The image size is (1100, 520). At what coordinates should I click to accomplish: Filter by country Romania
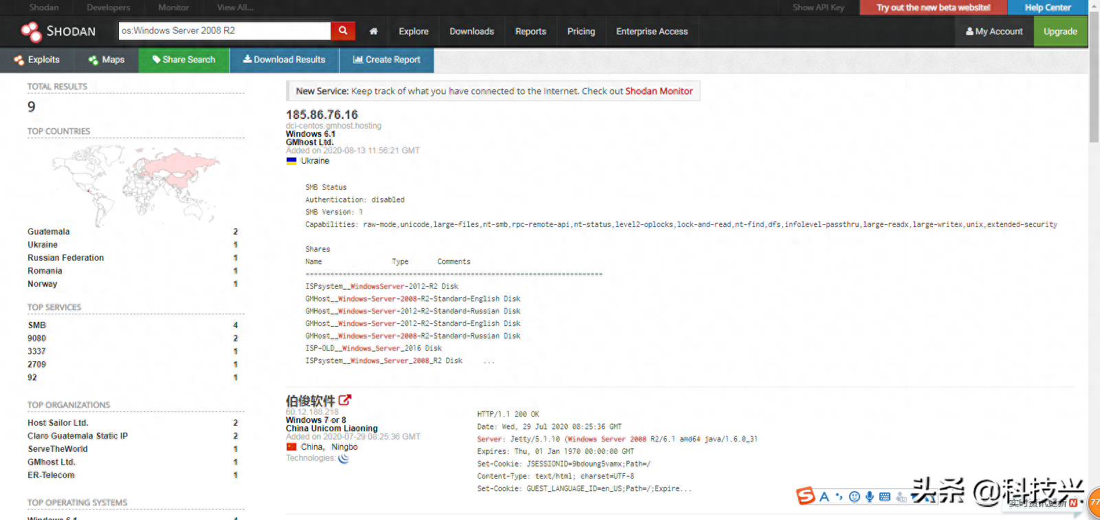click(x=45, y=271)
